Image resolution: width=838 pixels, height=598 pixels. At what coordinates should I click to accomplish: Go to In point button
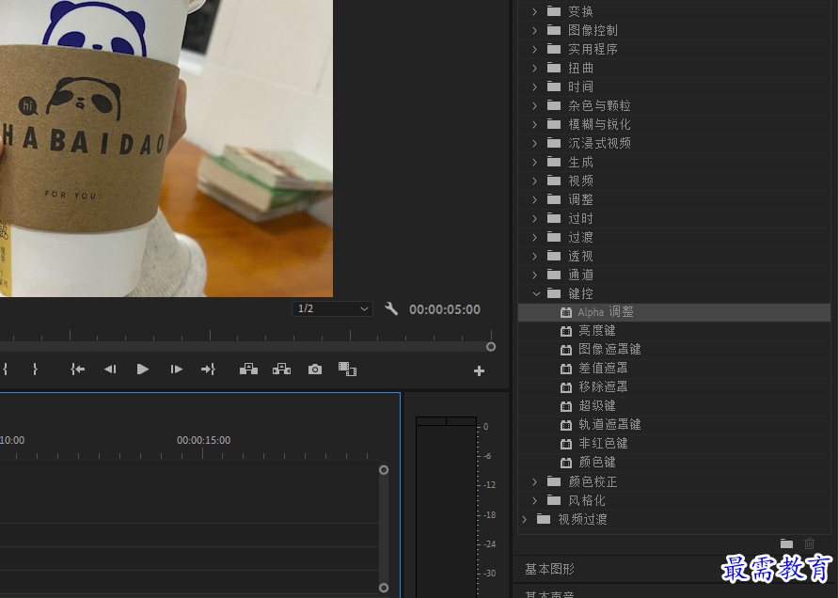pos(78,370)
